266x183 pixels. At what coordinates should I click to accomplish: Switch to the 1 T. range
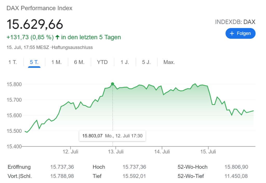[12, 62]
